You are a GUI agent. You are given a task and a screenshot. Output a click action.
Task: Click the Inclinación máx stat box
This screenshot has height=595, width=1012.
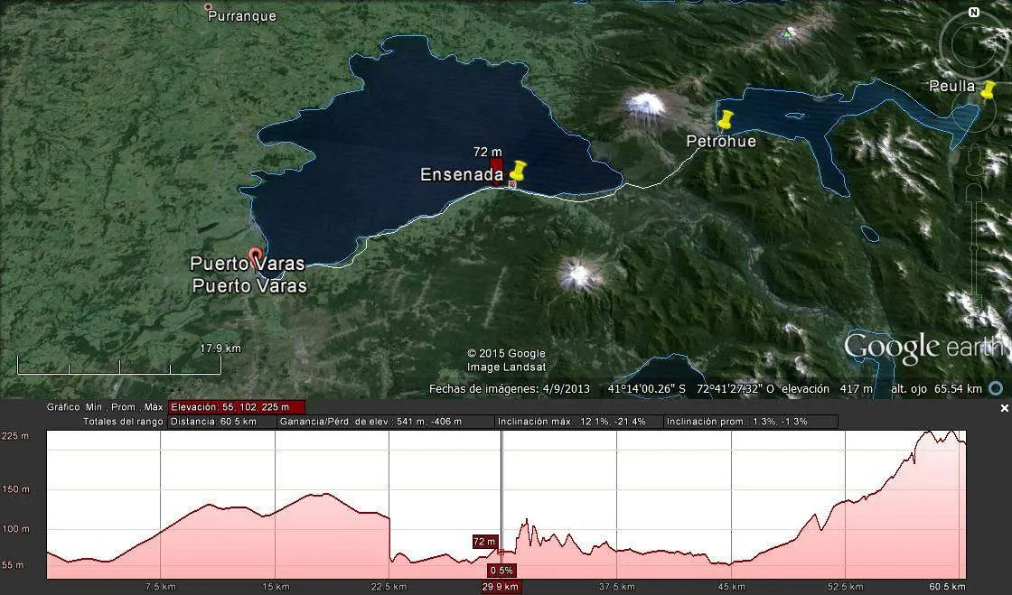571,422
